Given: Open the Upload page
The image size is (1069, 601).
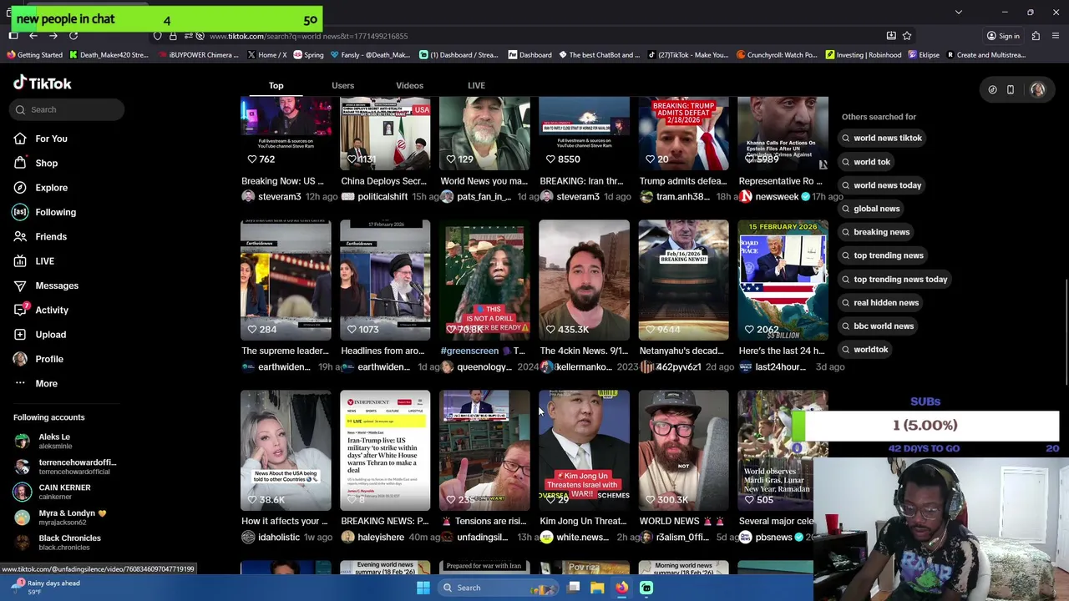Looking at the screenshot, I should click(x=50, y=335).
